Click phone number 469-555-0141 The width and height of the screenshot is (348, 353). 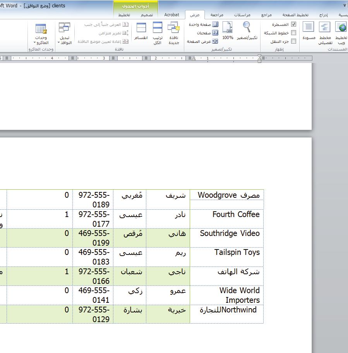94,295
